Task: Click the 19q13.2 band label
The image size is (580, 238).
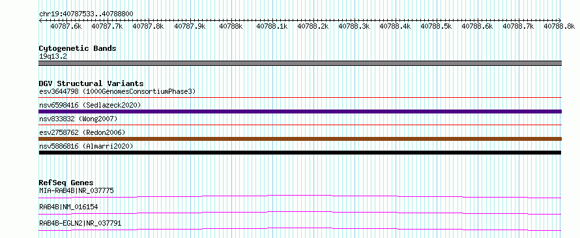Action: (53, 57)
